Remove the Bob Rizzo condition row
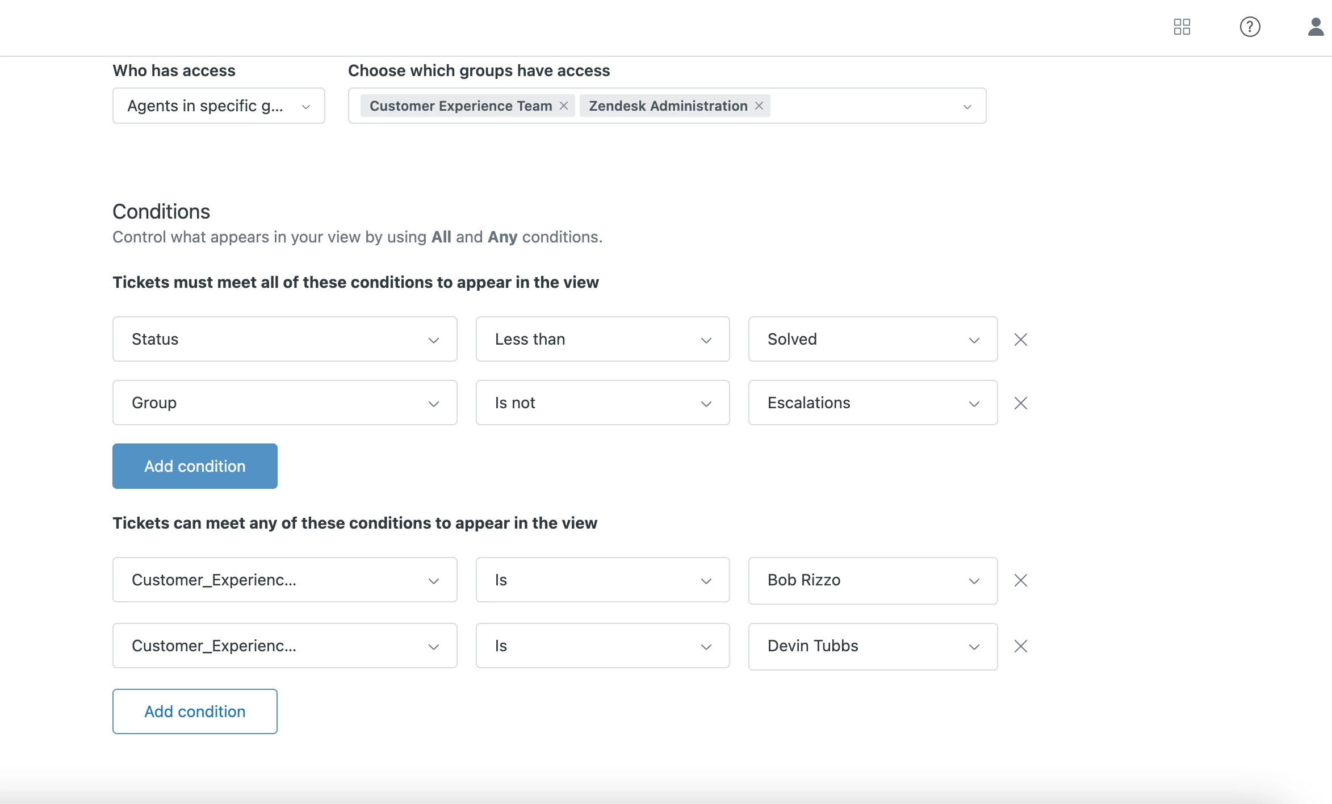 1020,580
